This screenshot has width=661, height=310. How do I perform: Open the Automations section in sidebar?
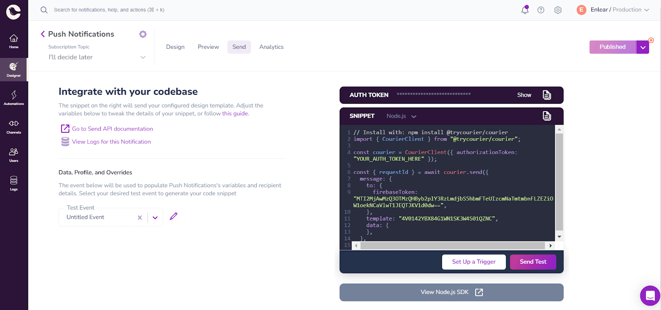click(x=14, y=98)
